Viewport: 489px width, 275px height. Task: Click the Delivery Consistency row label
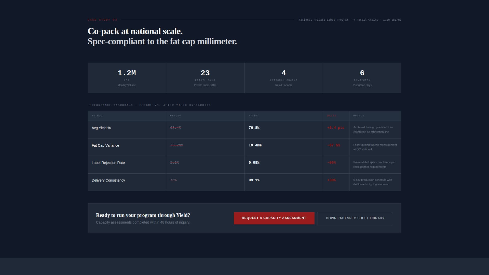(x=108, y=180)
